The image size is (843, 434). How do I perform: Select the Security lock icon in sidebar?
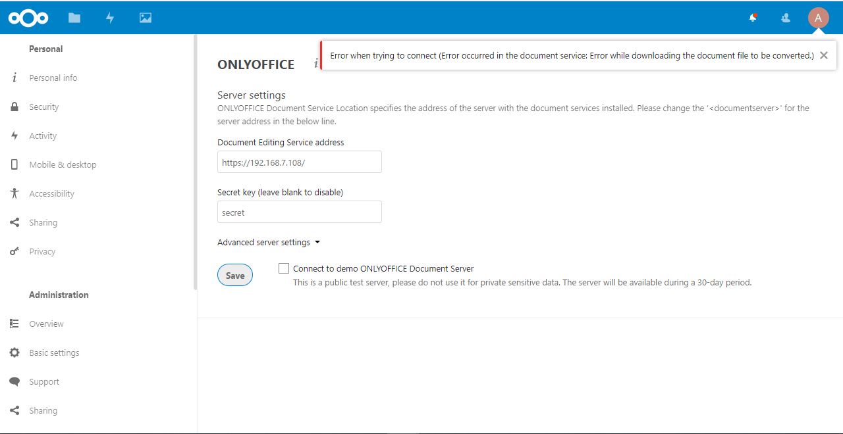tap(14, 107)
